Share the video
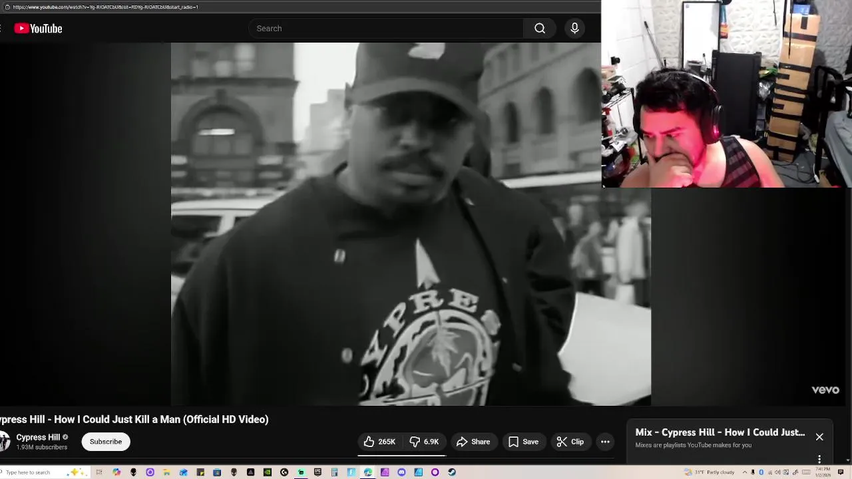The width and height of the screenshot is (852, 479). coord(473,442)
